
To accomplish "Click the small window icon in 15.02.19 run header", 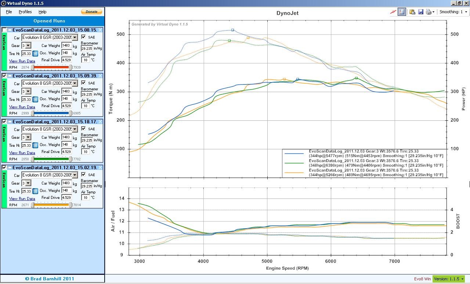I will (x=10, y=167).
